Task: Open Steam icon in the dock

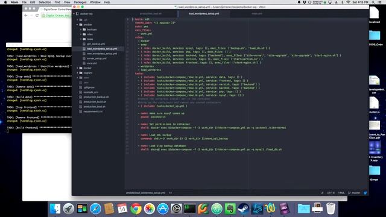Action: tap(244, 209)
